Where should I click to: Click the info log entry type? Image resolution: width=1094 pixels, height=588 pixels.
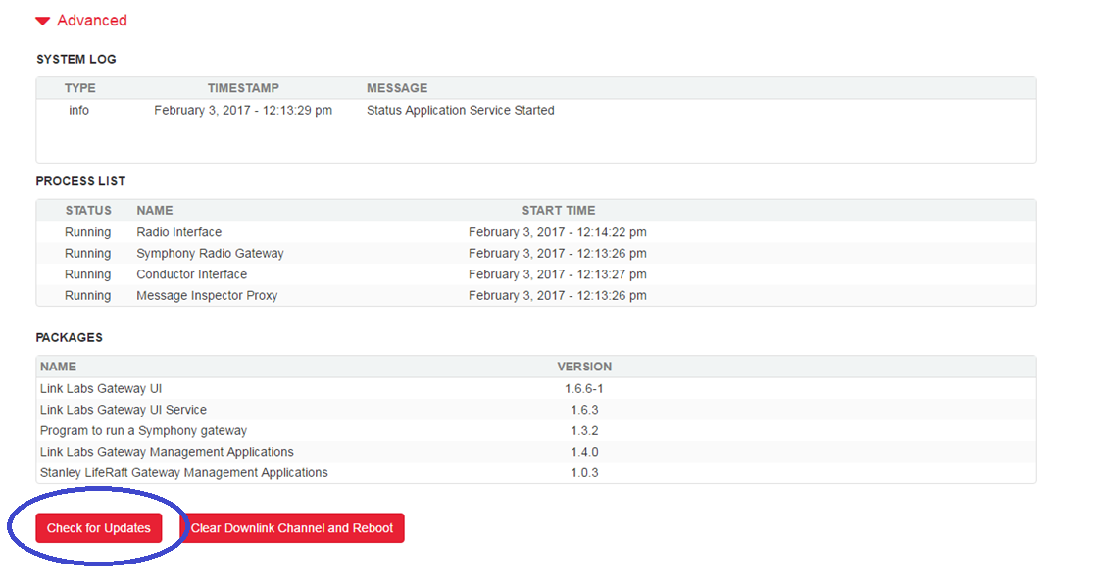[x=78, y=110]
